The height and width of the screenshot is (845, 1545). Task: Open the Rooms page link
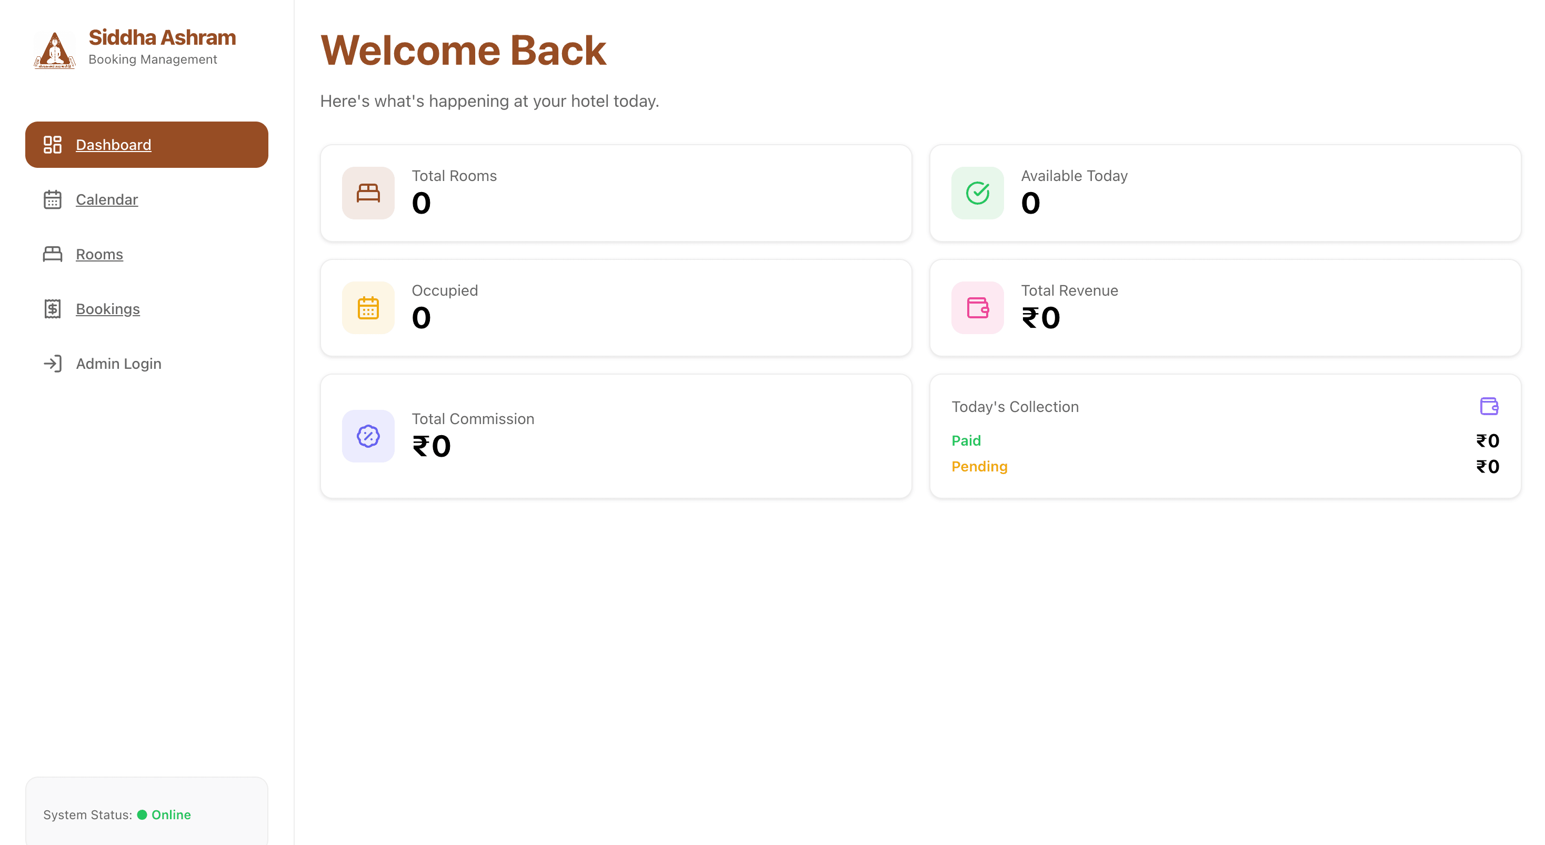click(99, 254)
